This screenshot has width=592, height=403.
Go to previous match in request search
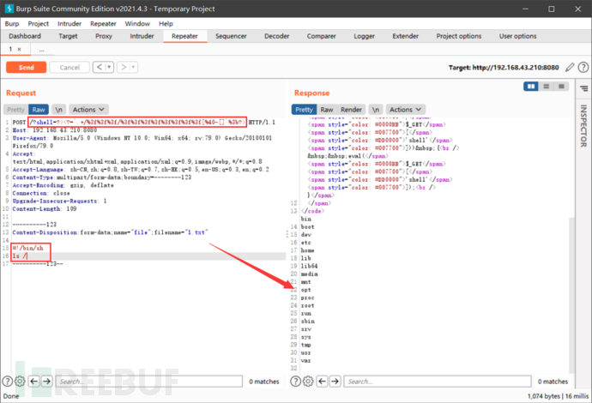coord(34,381)
